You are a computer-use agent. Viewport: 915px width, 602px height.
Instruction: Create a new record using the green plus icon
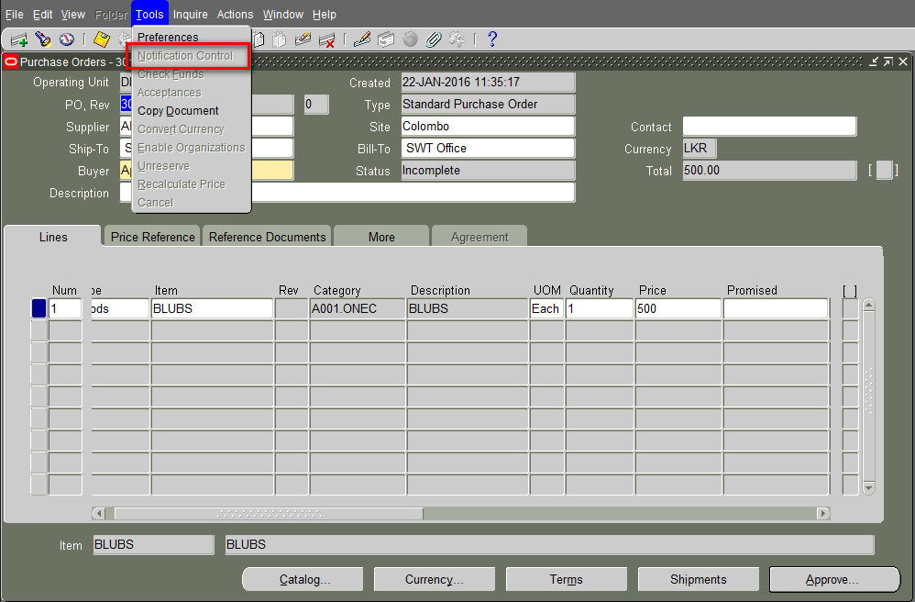point(17,39)
